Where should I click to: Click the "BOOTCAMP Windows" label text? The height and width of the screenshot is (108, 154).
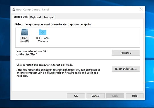point(43,39)
